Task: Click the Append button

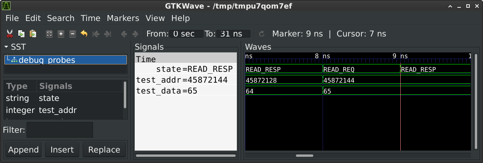Action: [24, 150]
